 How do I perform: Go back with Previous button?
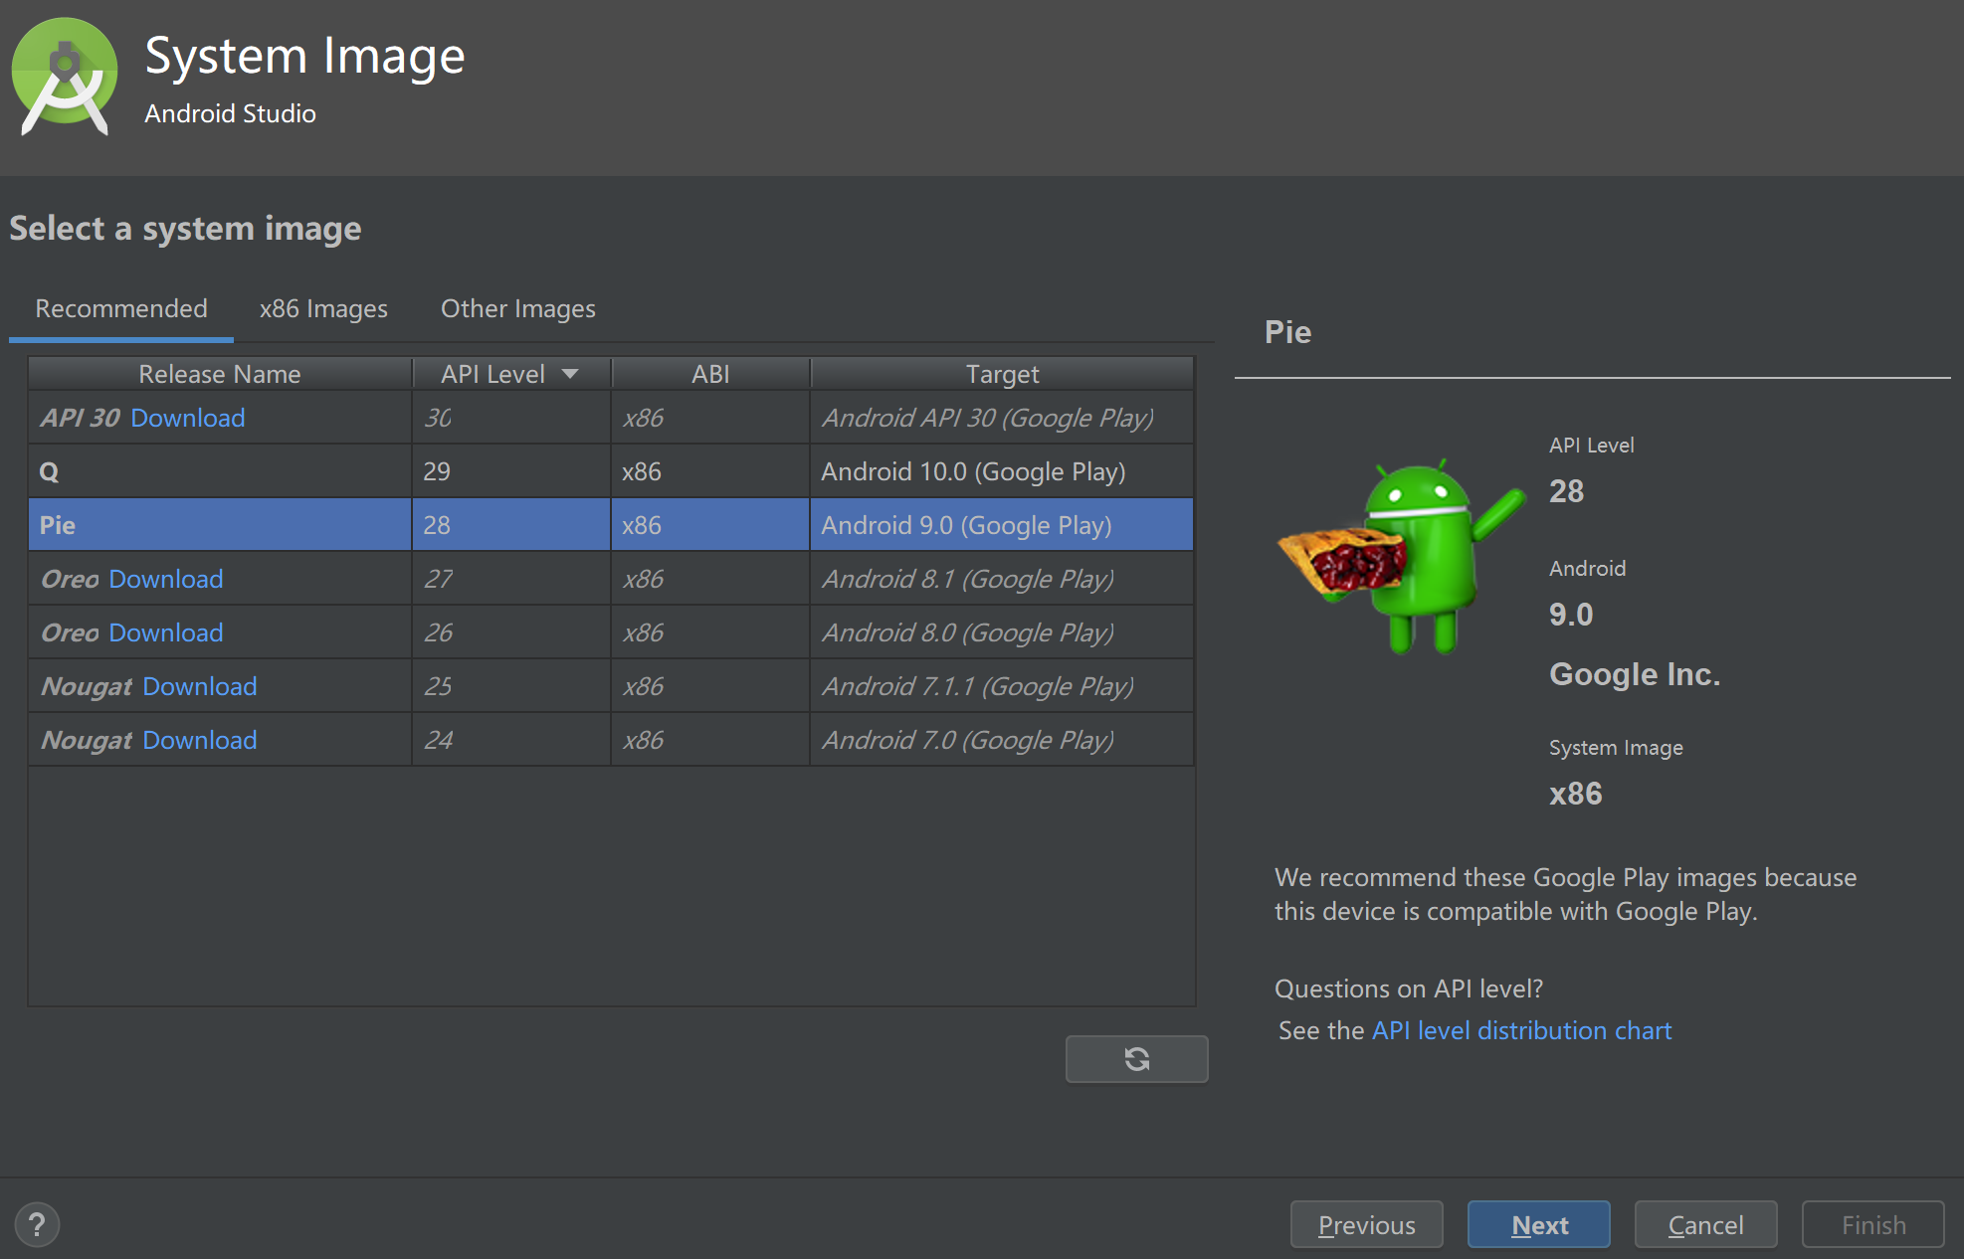pyautogui.click(x=1366, y=1224)
